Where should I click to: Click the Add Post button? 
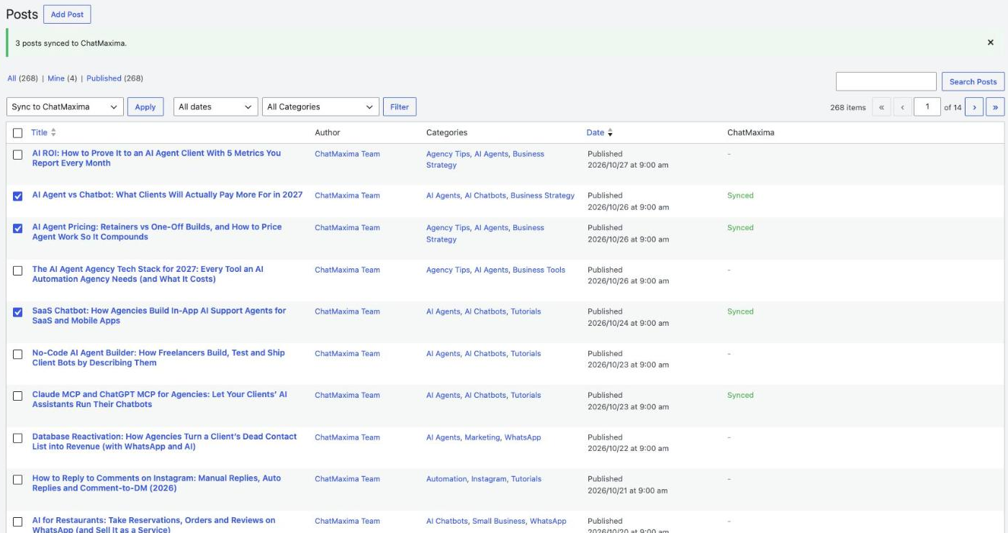coord(67,14)
